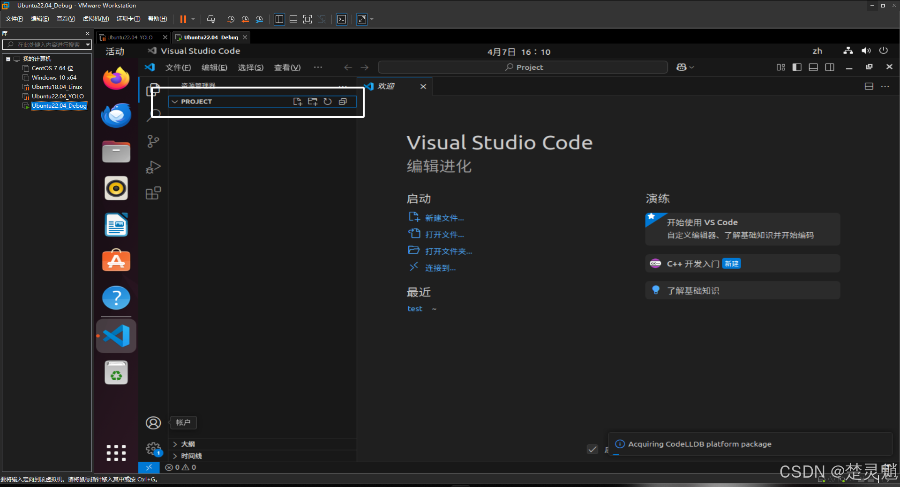Open the Copilot chat icon in title bar

[682, 67]
